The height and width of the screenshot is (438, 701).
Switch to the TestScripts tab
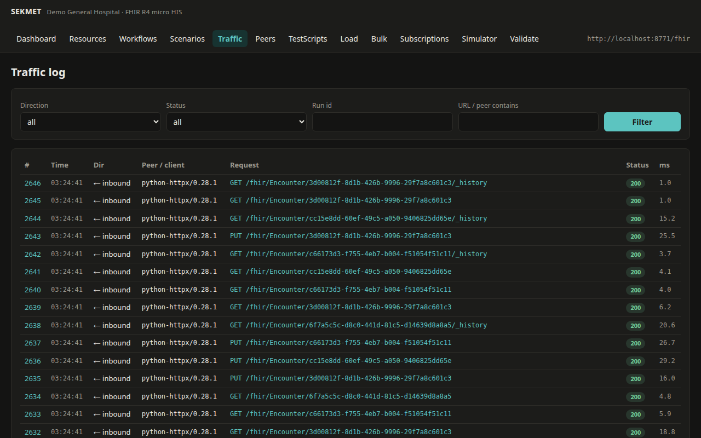(x=308, y=39)
